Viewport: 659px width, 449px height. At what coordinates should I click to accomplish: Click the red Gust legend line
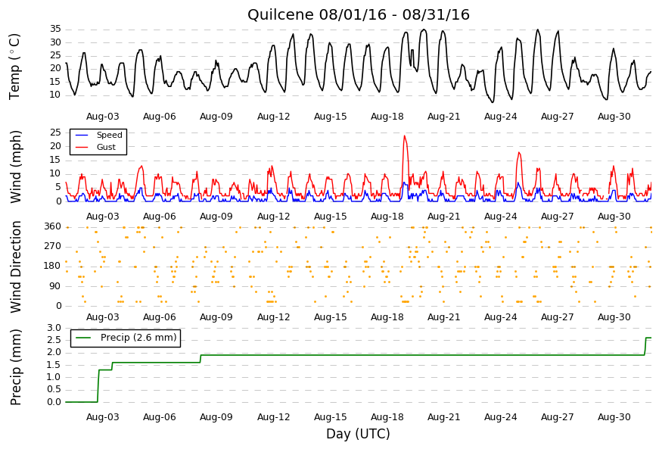coord(81,148)
